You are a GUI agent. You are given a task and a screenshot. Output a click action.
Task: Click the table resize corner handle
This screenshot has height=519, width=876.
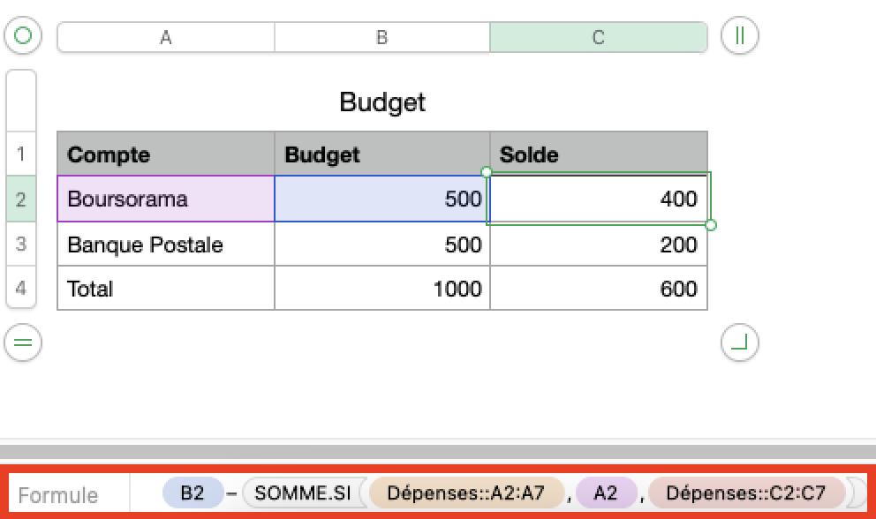740,342
